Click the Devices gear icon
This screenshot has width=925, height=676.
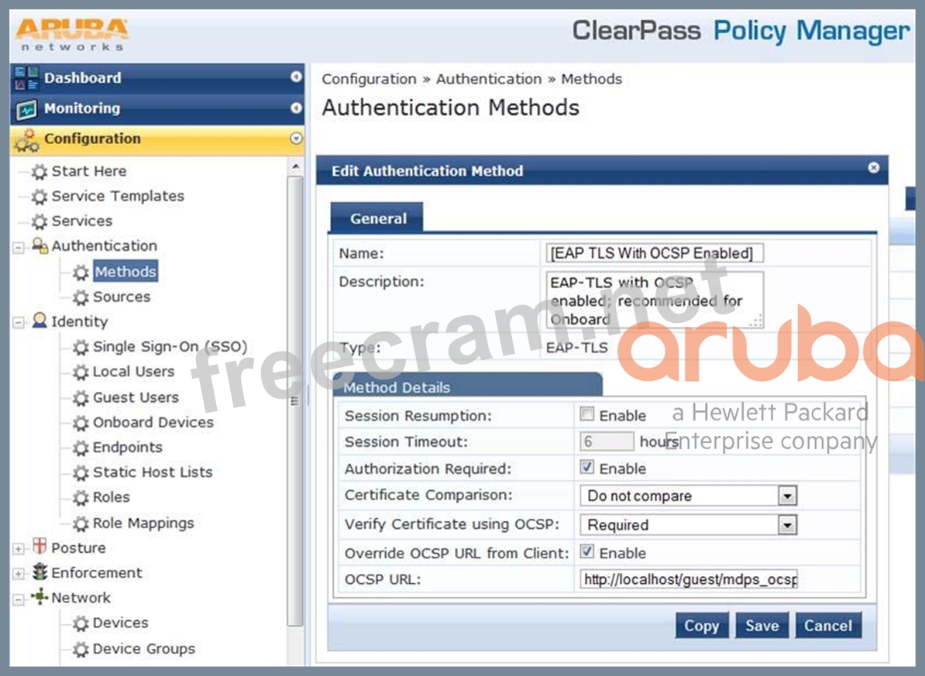tap(81, 623)
